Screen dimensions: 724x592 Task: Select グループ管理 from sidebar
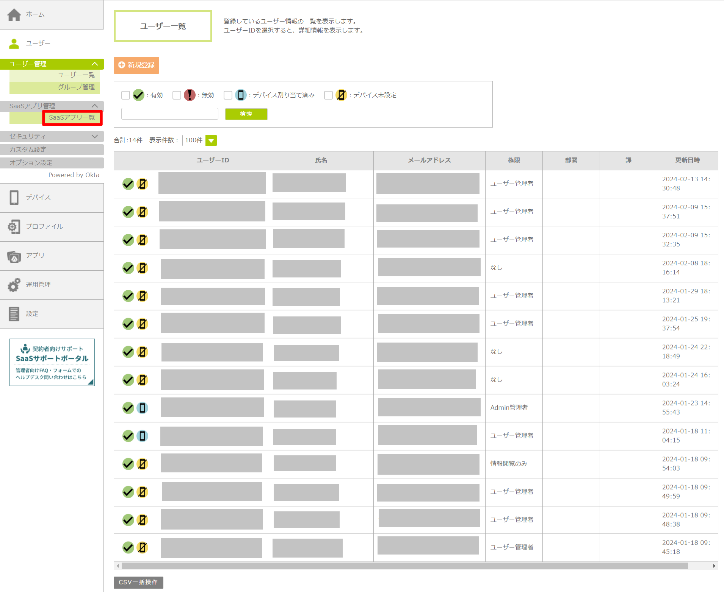tap(76, 87)
